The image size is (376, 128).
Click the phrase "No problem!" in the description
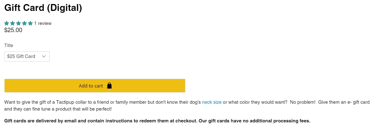303,102
